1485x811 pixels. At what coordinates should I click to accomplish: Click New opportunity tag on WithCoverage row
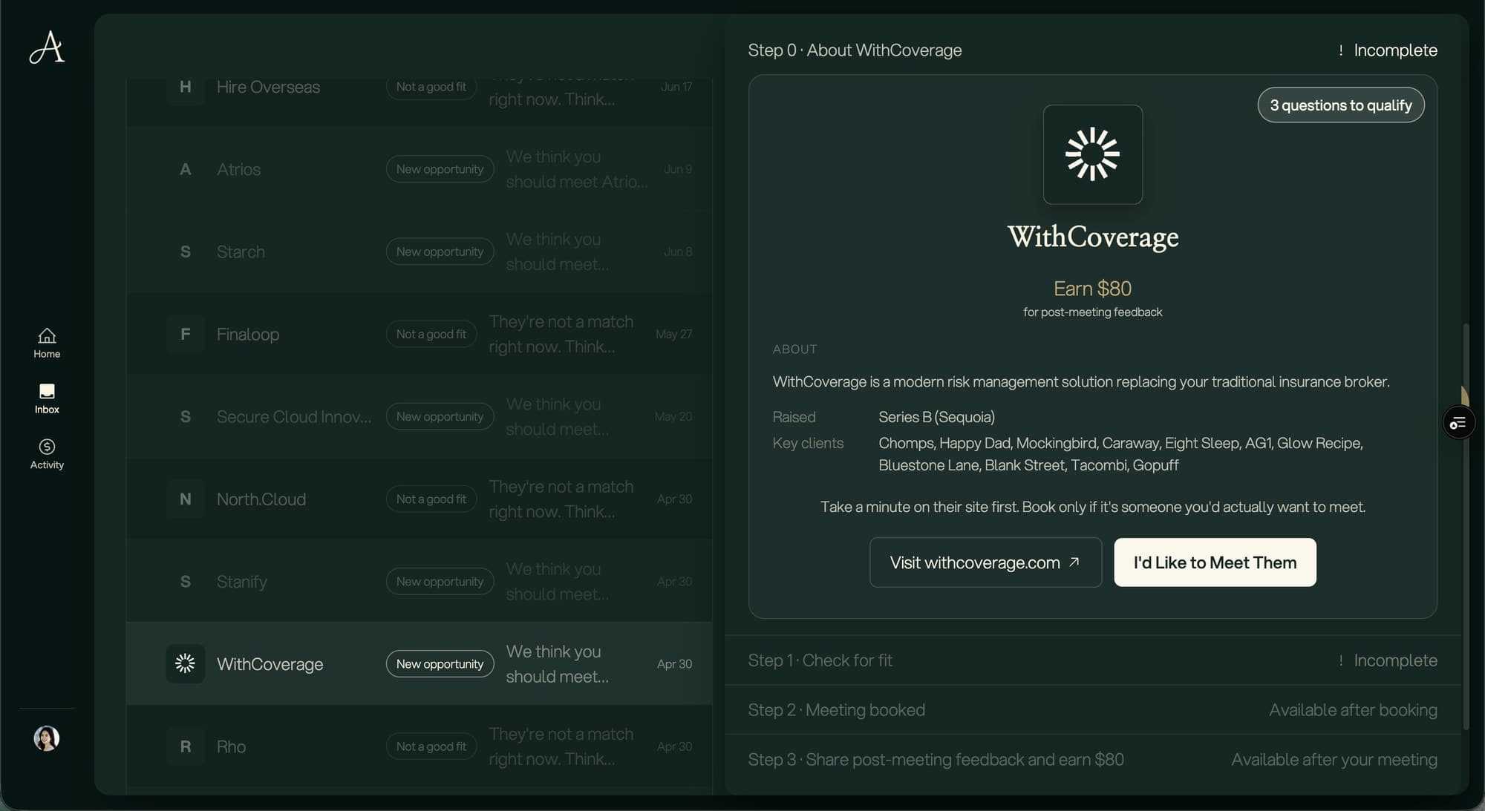[x=440, y=663]
